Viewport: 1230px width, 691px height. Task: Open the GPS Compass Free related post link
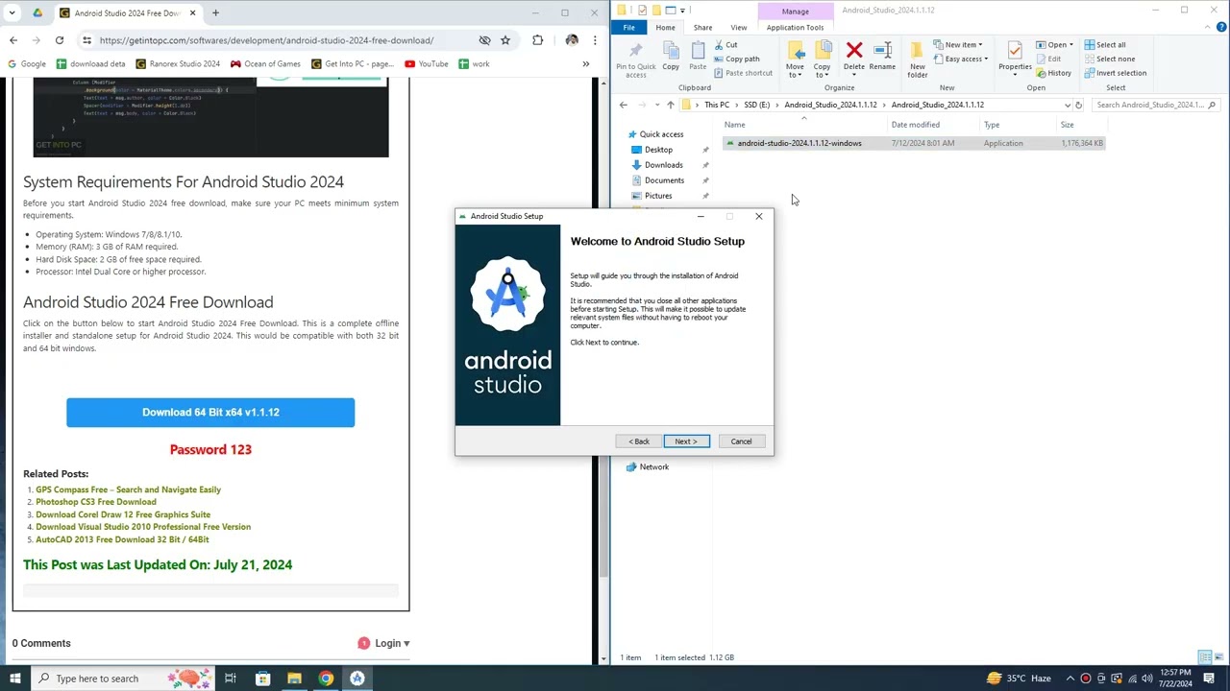pyautogui.click(x=129, y=489)
